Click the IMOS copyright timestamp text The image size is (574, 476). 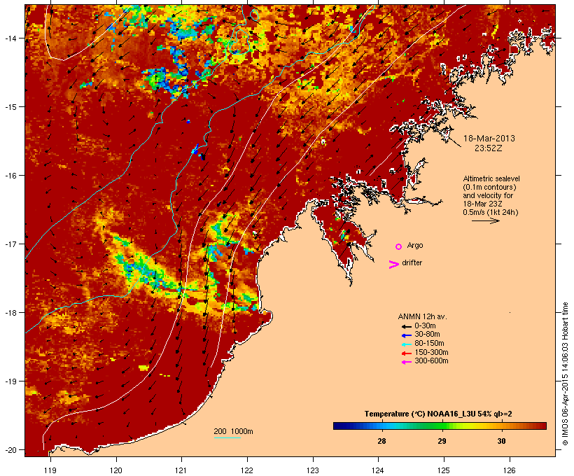tap(565, 374)
